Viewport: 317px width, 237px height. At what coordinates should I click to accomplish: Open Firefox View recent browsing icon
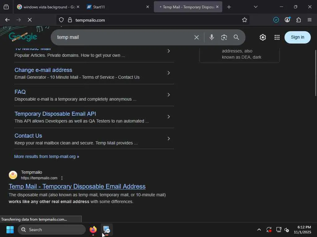pyautogui.click(x=6, y=7)
